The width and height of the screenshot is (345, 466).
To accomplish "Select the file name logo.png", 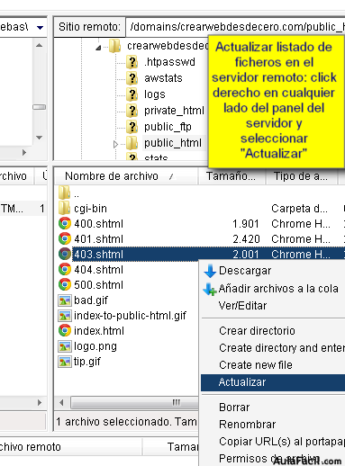I will point(95,346).
